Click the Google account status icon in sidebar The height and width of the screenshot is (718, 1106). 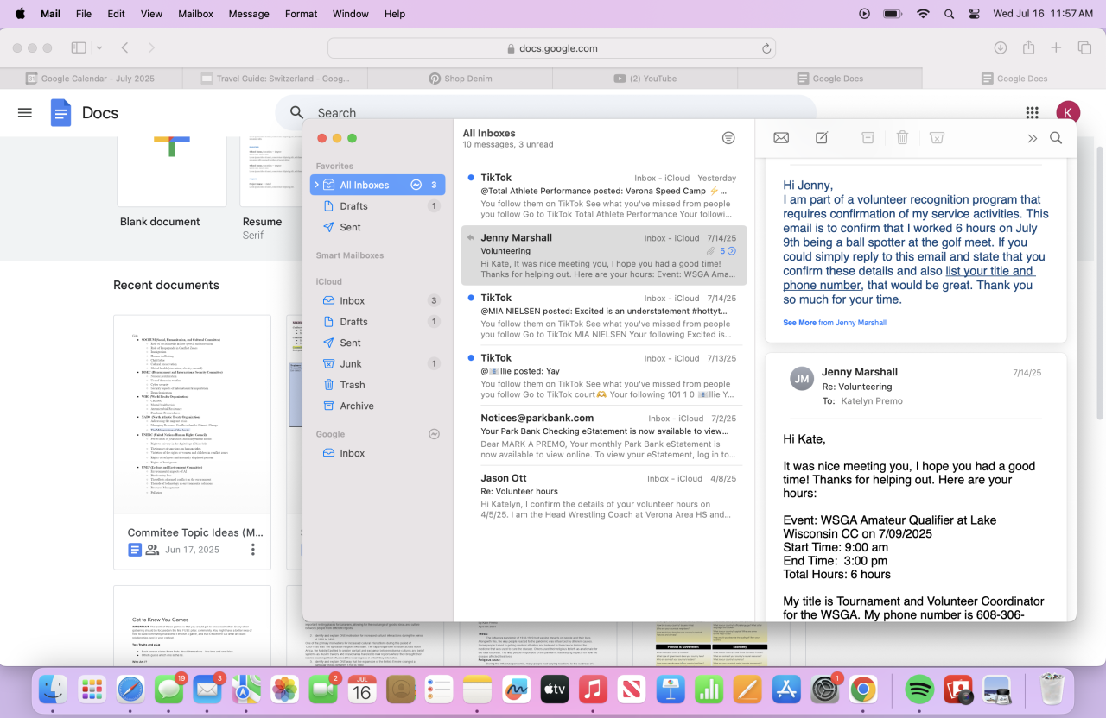[x=434, y=434]
